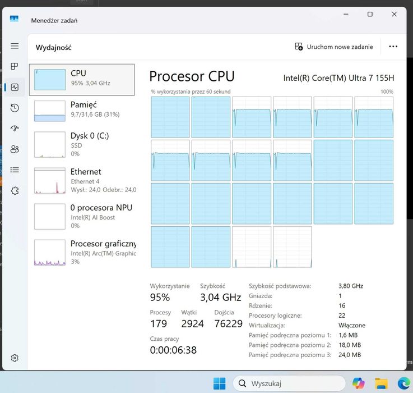Click the 18,0 MB level 2 cache value
This screenshot has width=413, height=393.
tap(350, 345)
